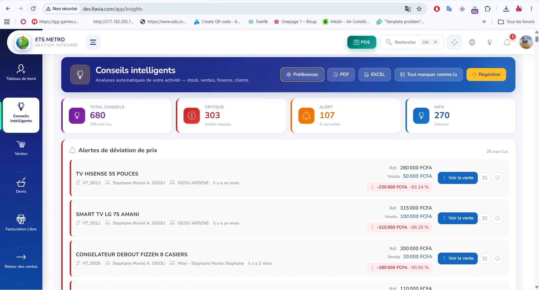Bookmark this page with star icon
539x290 pixels.
(x=419, y=9)
